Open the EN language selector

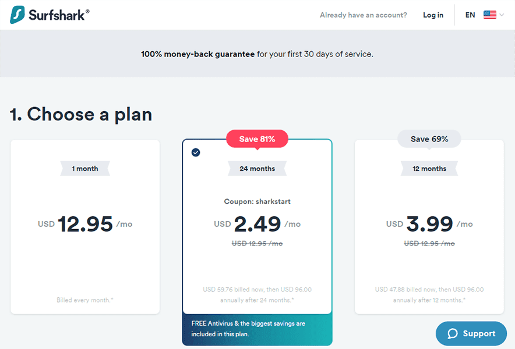(470, 15)
